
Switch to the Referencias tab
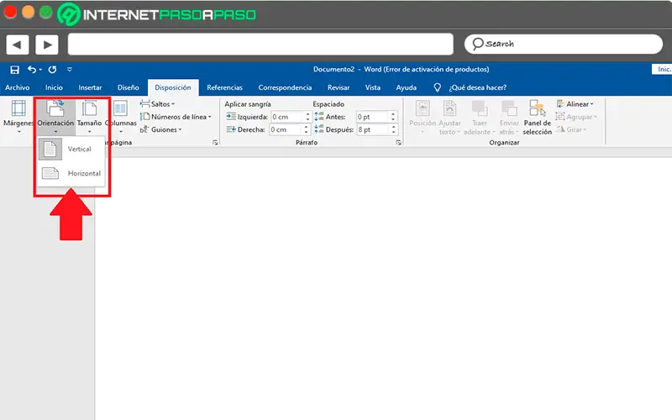coord(224,87)
